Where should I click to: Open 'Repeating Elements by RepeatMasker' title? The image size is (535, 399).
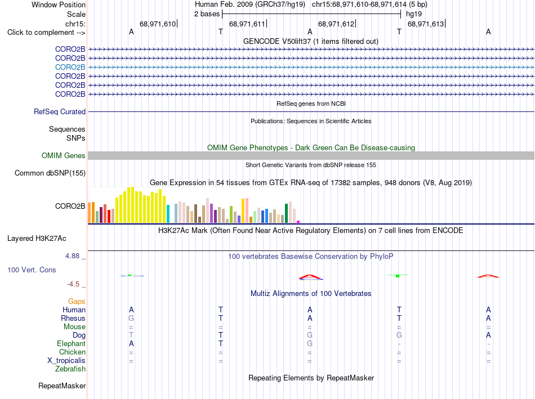click(311, 378)
